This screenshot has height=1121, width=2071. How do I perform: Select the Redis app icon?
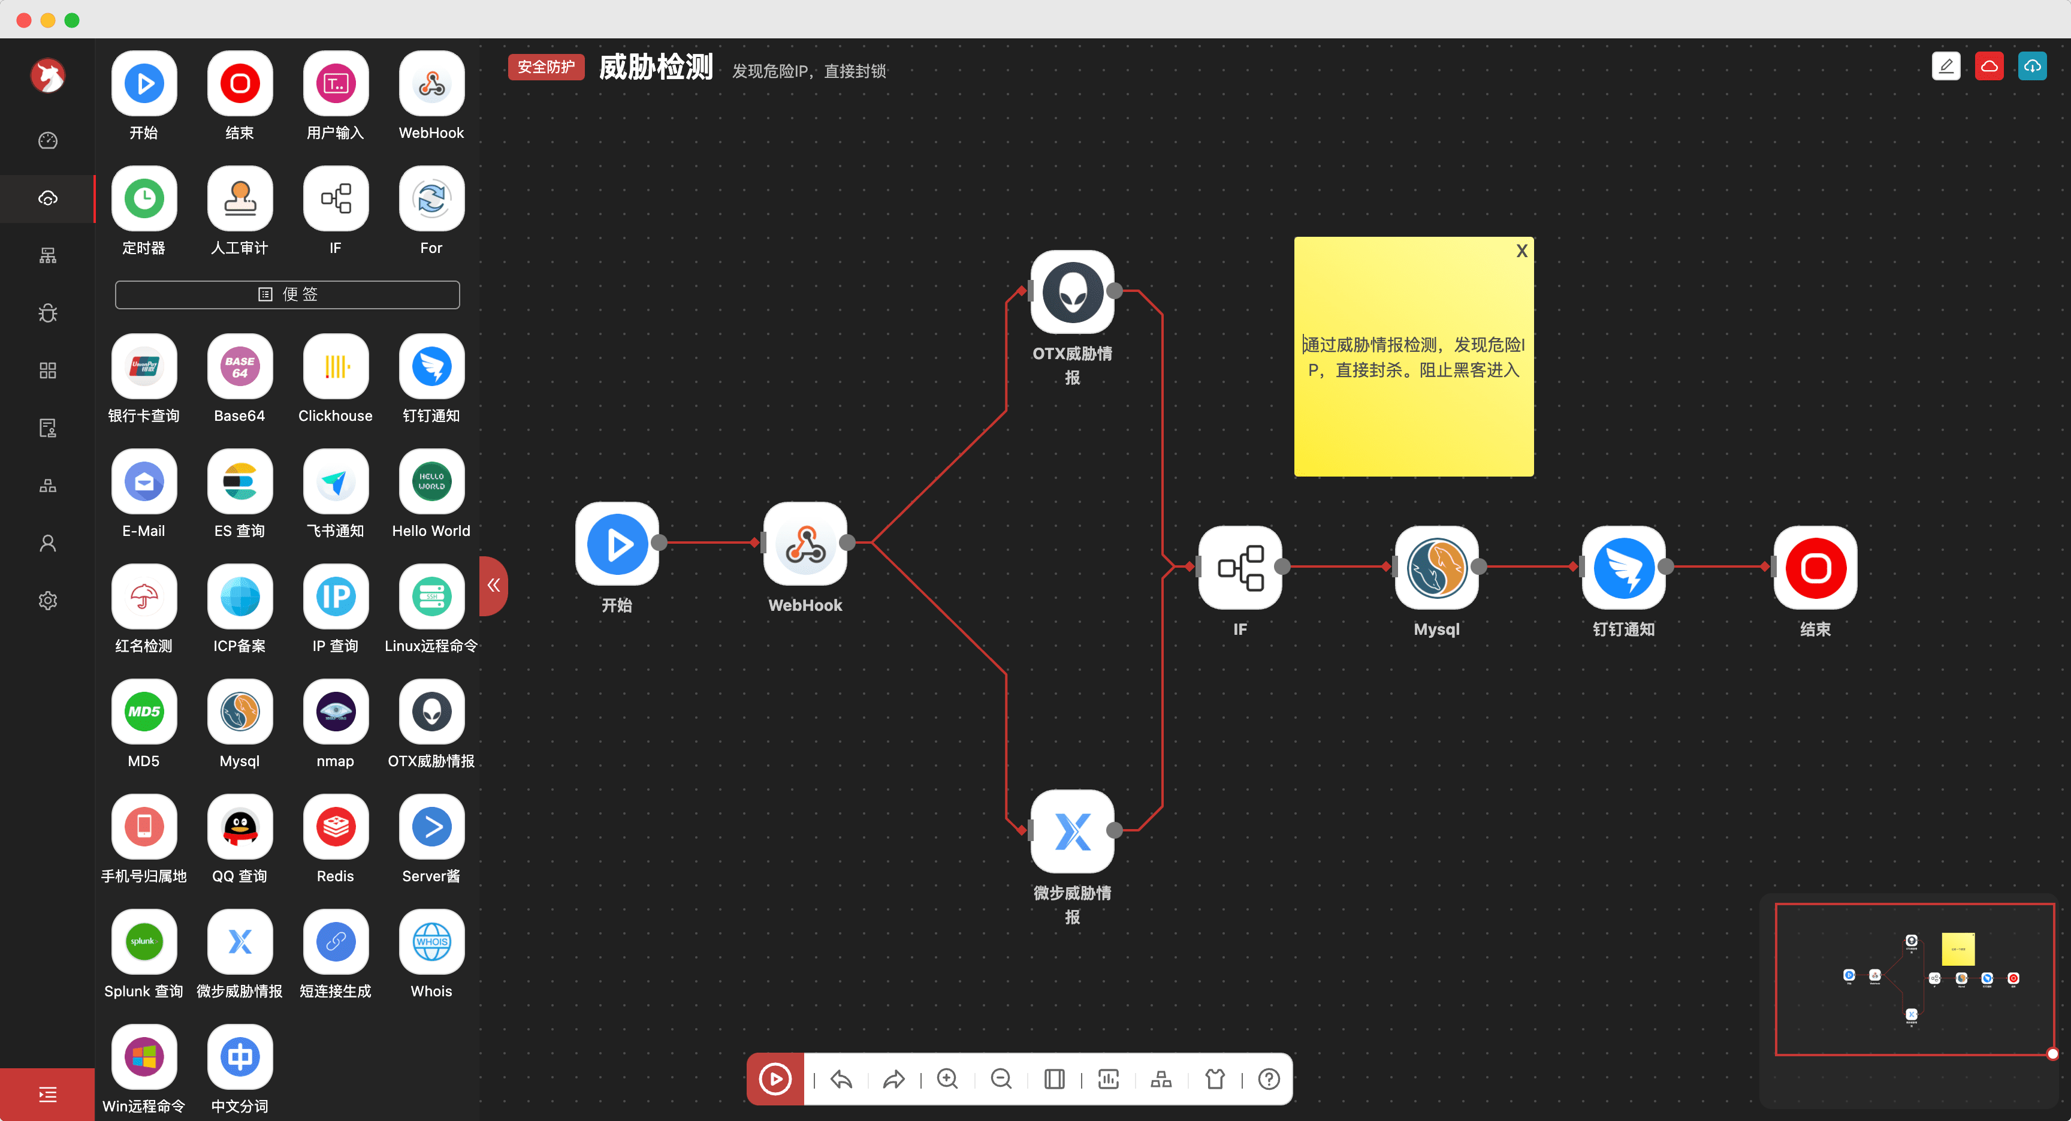(335, 827)
